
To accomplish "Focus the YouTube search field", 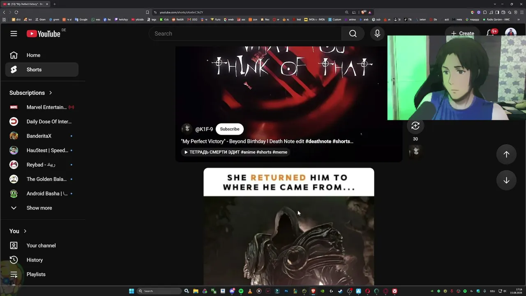I will pyautogui.click(x=245, y=34).
